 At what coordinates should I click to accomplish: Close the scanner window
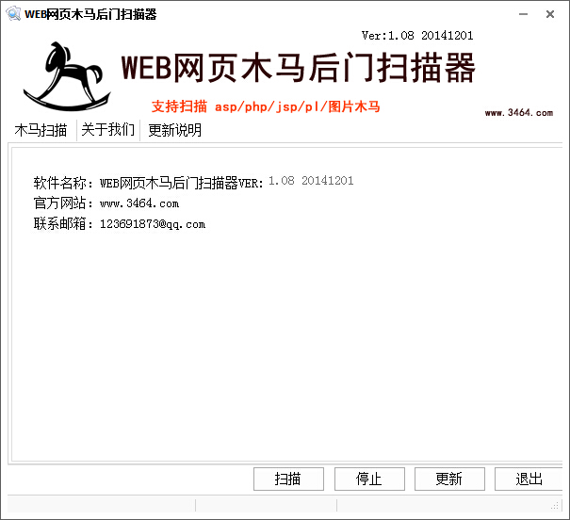pyautogui.click(x=550, y=14)
